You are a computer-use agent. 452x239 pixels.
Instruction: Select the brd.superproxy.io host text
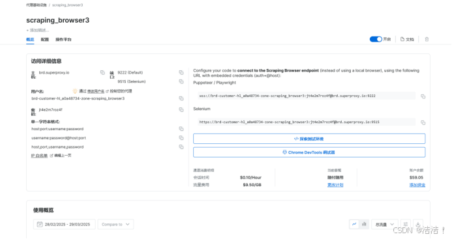54,72
